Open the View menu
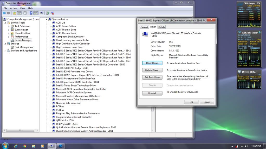The image size is (266, 149). click(x=22, y=8)
